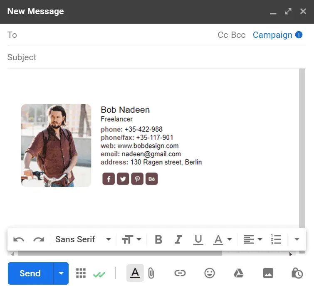314x288 pixels.
Task: Click the undo arrow
Action: [19, 239]
